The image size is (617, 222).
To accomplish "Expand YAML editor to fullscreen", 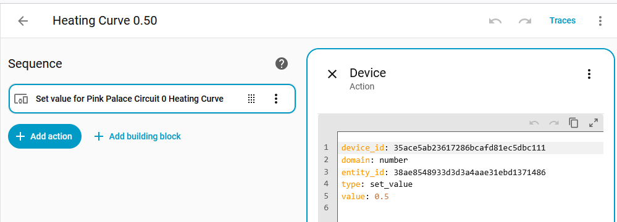I will pyautogui.click(x=594, y=123).
